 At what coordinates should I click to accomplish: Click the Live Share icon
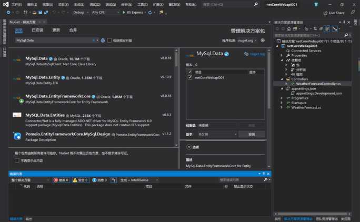pos(325,13)
